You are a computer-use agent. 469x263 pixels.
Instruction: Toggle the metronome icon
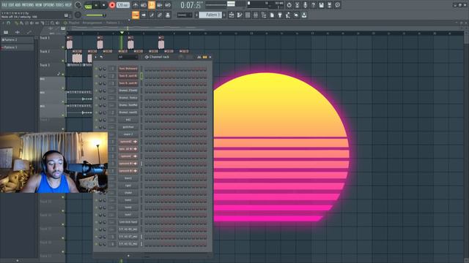click(x=135, y=5)
